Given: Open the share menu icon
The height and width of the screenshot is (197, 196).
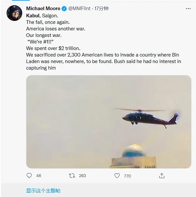Looking at the screenshot, I should (162, 175).
